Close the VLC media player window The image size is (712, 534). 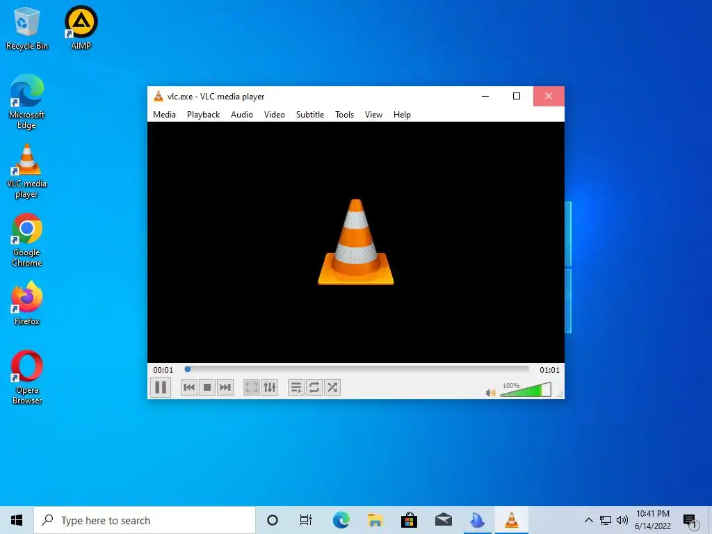point(549,96)
